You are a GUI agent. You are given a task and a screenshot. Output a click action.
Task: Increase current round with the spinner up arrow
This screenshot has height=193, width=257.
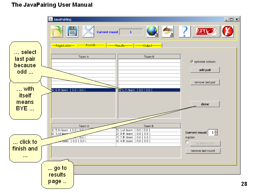[216, 131]
